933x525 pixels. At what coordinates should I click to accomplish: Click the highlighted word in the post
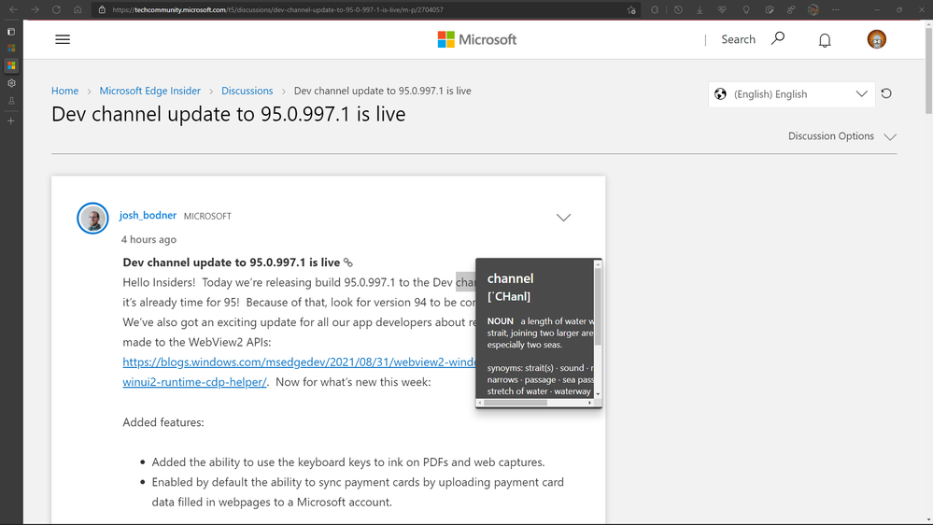[x=466, y=282]
